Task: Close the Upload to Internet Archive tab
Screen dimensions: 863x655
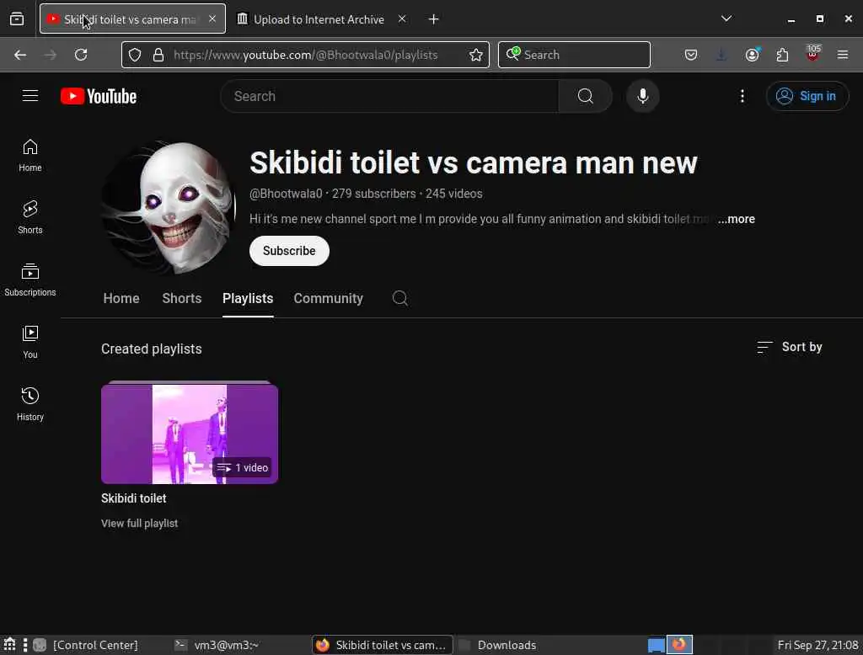Action: [x=402, y=19]
